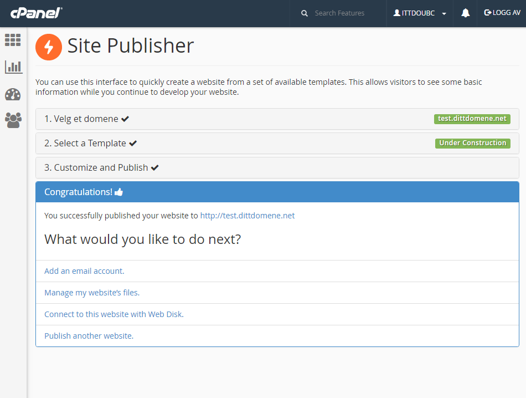
Task: Click the Congratulations! panel header
Action: pos(277,192)
